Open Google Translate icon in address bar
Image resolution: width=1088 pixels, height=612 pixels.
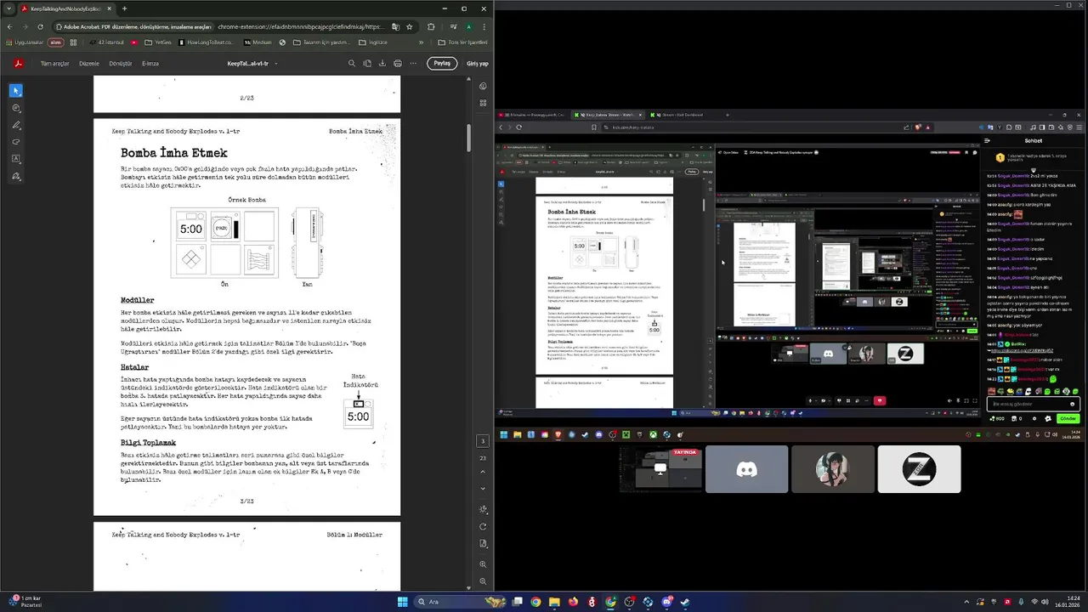pyautogui.click(x=395, y=26)
